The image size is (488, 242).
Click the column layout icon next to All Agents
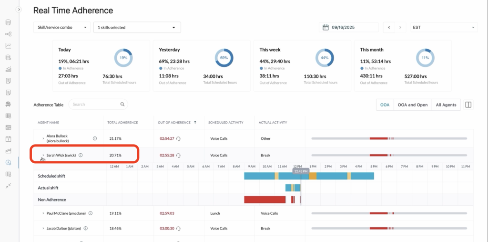pyautogui.click(x=468, y=105)
